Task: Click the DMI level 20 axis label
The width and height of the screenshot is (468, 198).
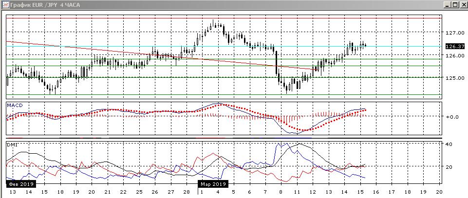Action: click(449, 166)
